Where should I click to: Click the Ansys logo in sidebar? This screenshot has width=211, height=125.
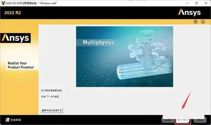click(x=15, y=38)
